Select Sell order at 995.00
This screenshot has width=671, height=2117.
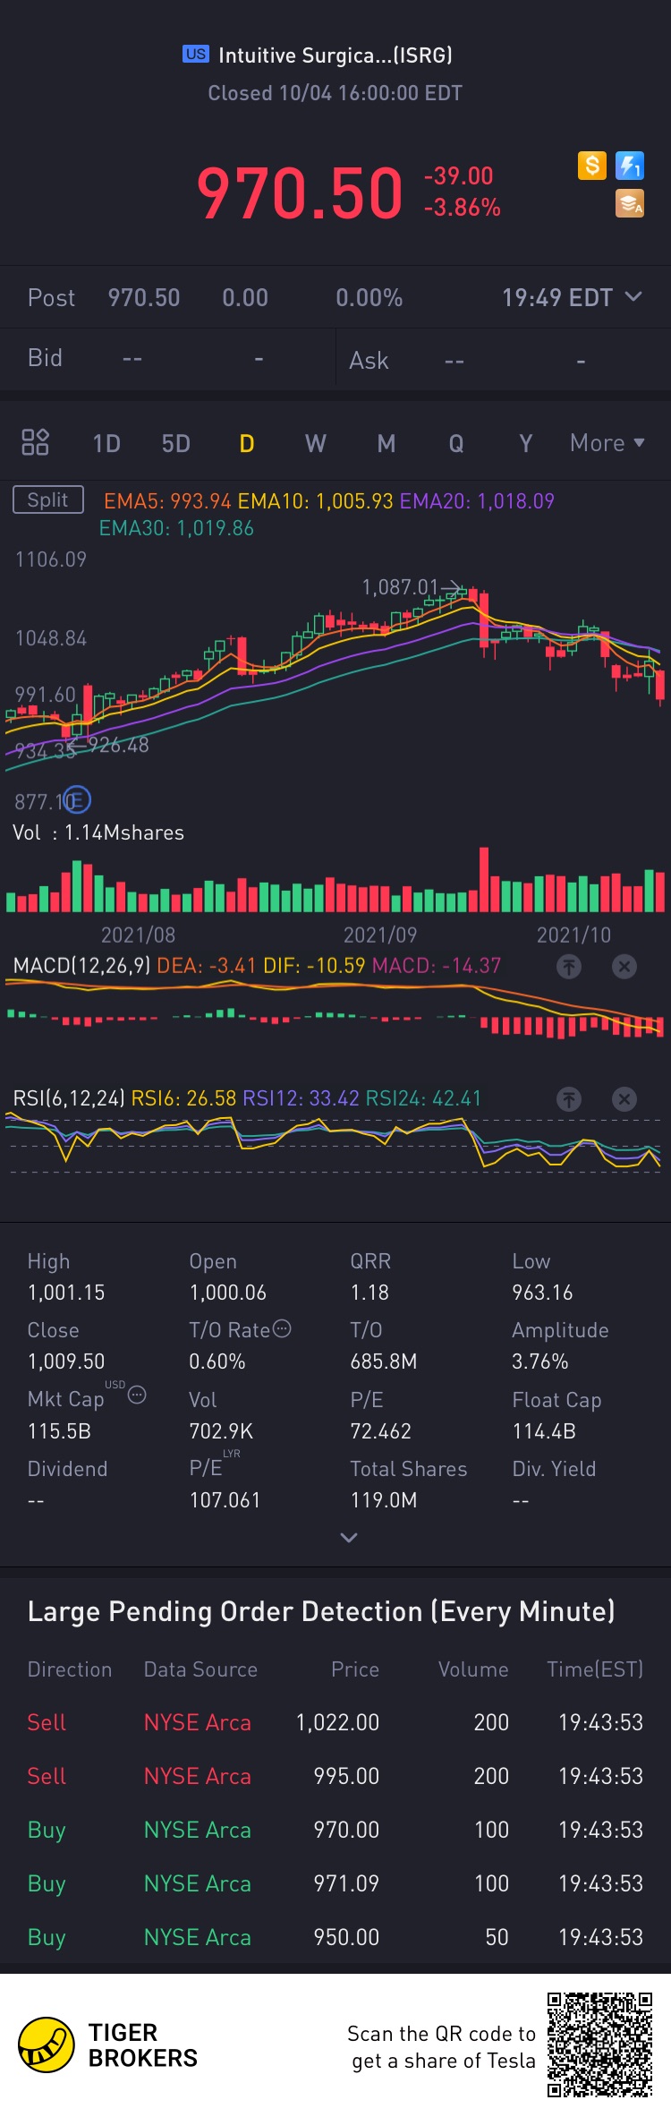pos(335,1776)
